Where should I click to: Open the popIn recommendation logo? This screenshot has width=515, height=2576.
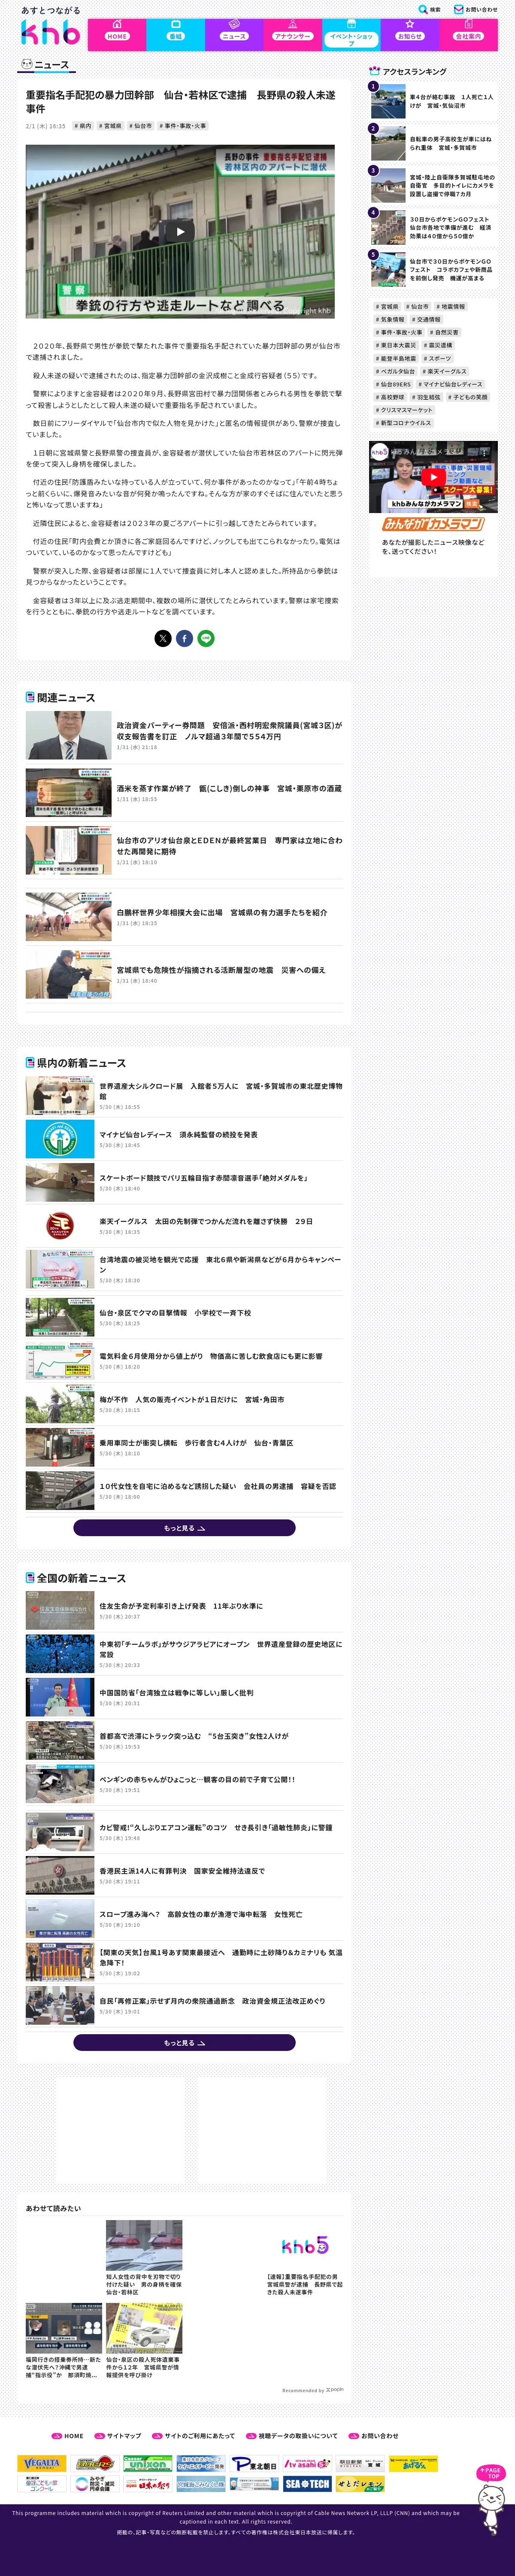tap(335, 2390)
